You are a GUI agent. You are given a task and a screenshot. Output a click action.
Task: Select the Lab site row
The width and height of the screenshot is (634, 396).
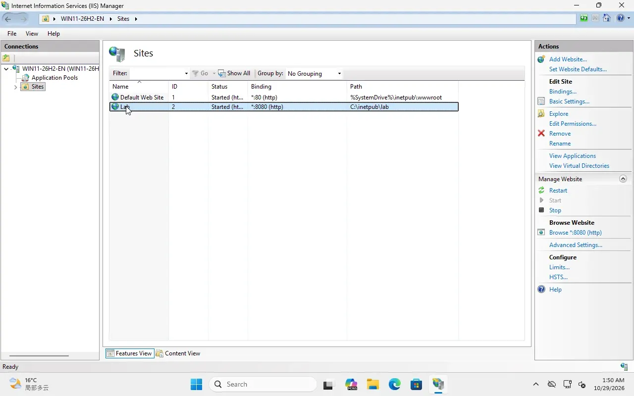tap(284, 106)
